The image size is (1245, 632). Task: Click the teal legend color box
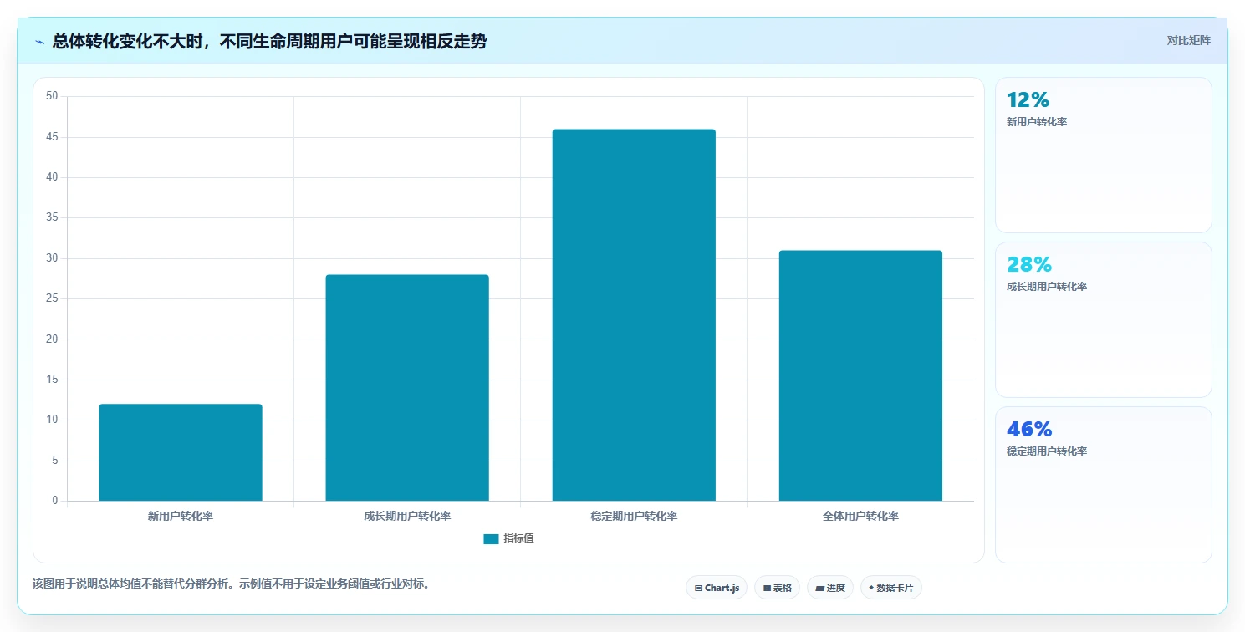pyautogui.click(x=491, y=538)
